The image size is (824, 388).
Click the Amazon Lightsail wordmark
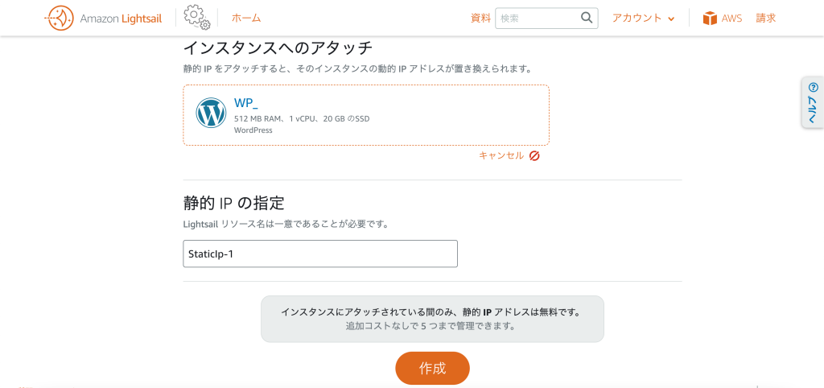(121, 19)
